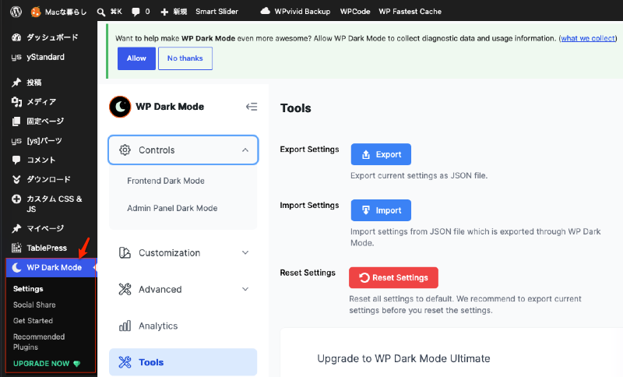Viewport: 623px width, 377px height.
Task: Click the search magnifier icon in admin bar
Action: (101, 12)
